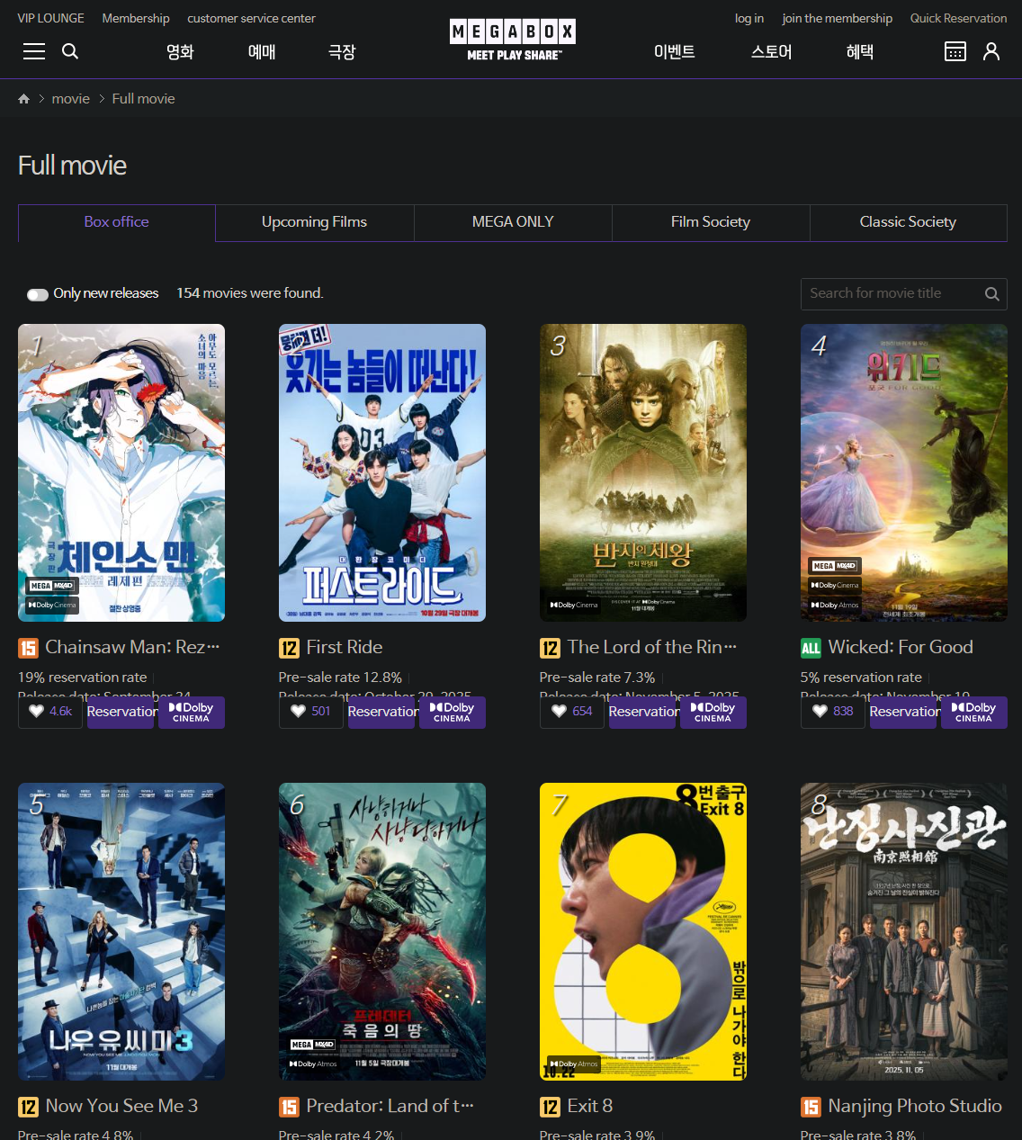This screenshot has height=1140, width=1022.
Task: Click the VIP LOUNGE link
Action: pos(50,18)
